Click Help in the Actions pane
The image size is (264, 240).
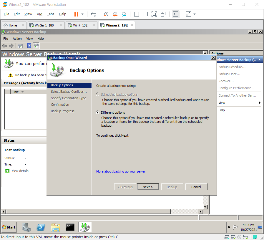222,110
